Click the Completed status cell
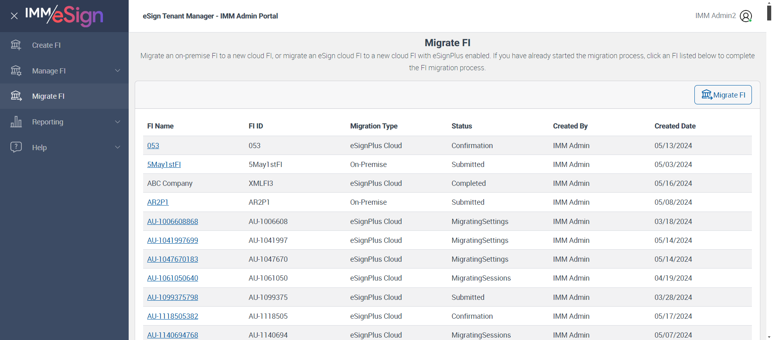The height and width of the screenshot is (340, 772). 468,183
